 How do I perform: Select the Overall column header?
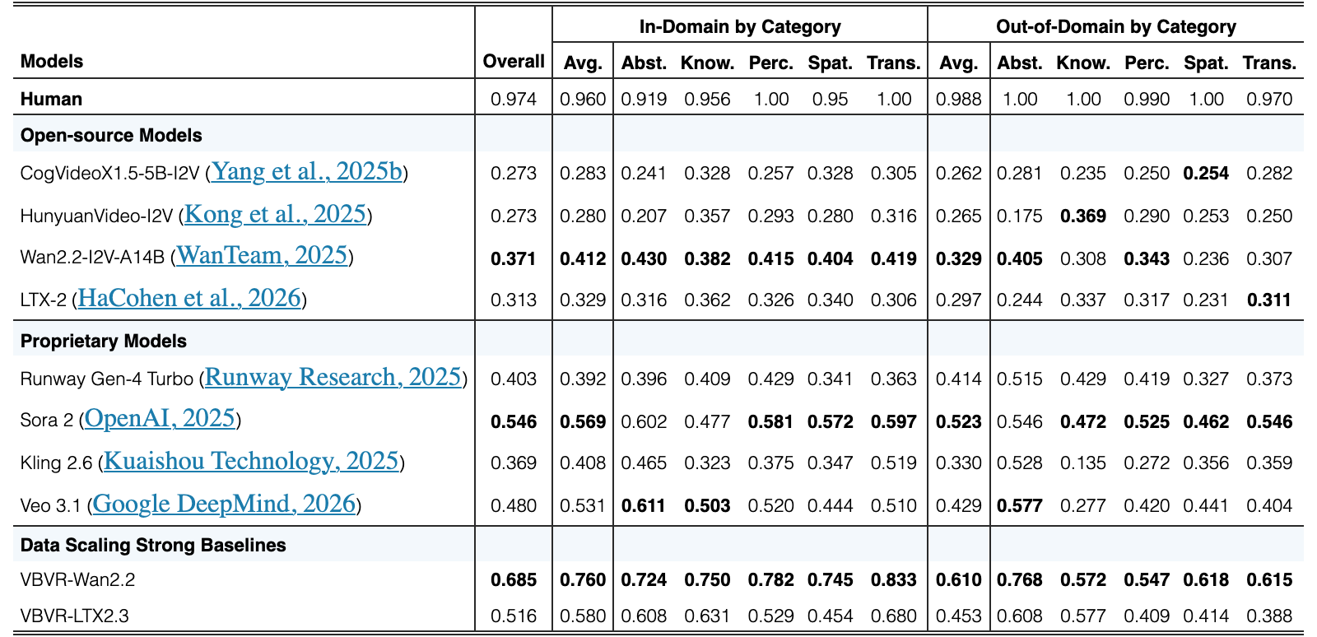(514, 62)
